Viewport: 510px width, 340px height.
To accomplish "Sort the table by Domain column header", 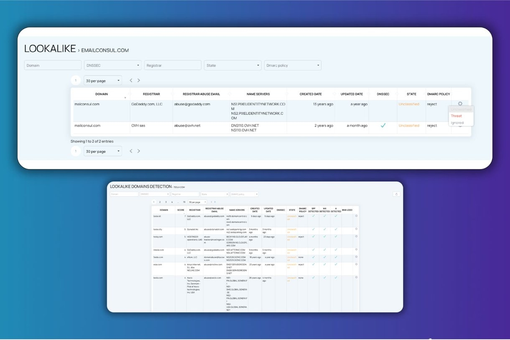I will click(102, 94).
